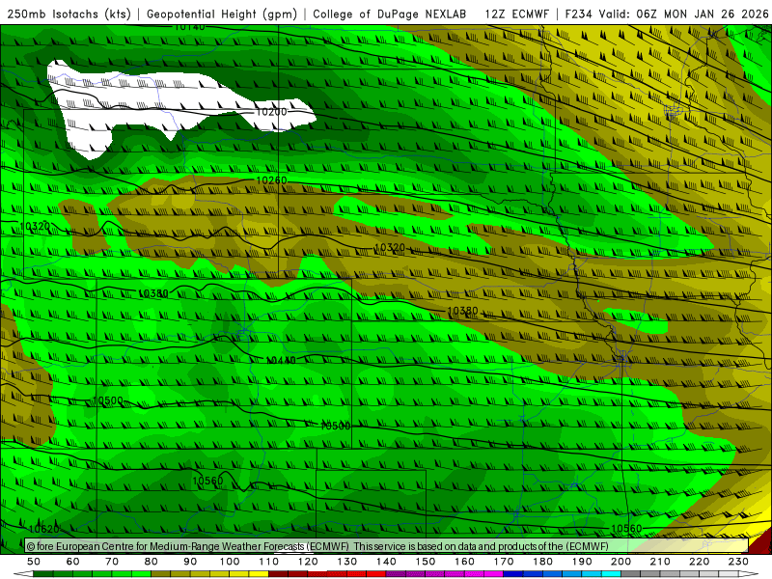772x579 pixels.
Task: Click the 10440 height contour label
Action: coord(281,360)
